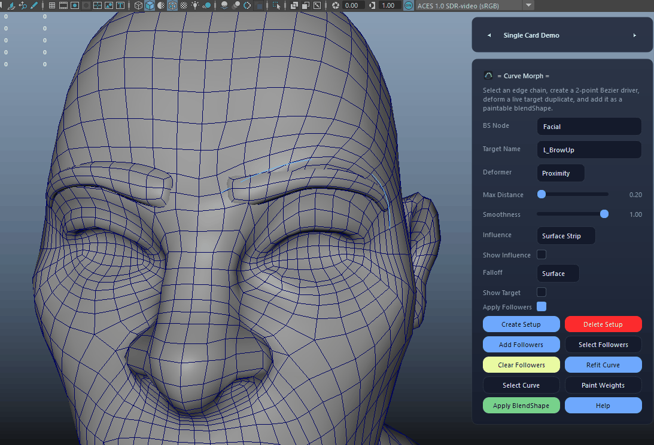The image size is (654, 445).
Task: Click the red Delete Setup button
Action: pyautogui.click(x=603, y=324)
